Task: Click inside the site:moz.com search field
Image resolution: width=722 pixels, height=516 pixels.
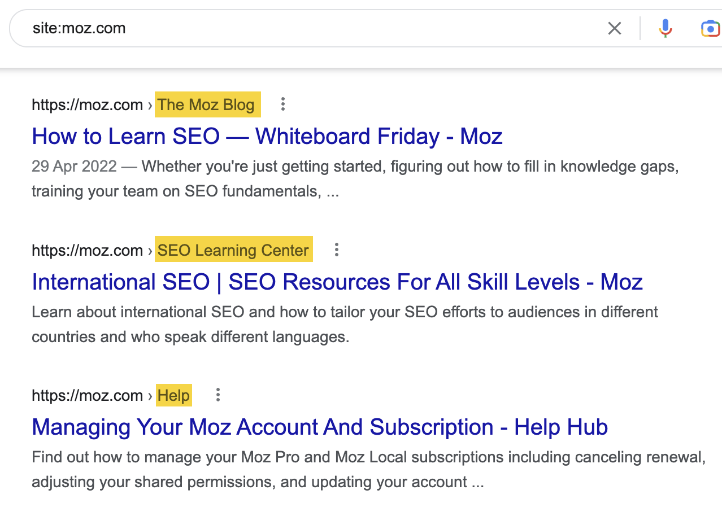Action: click(x=226, y=28)
